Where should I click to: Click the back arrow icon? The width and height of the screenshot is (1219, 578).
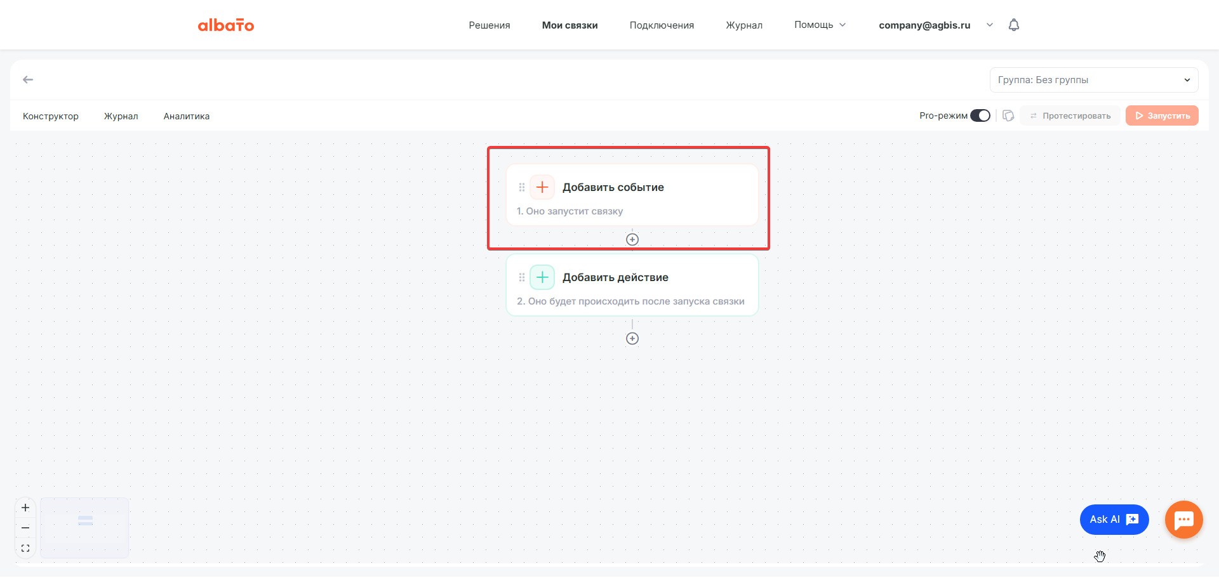28,80
